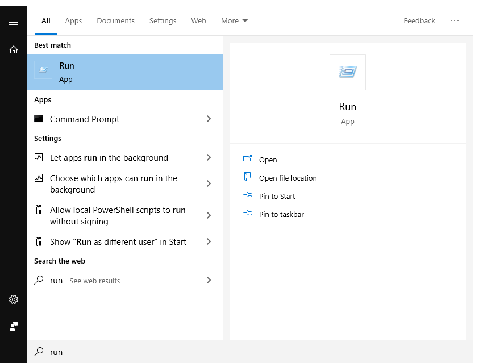Expand Command Prompt result arrow
This screenshot has height=363, width=479.
pyautogui.click(x=209, y=119)
